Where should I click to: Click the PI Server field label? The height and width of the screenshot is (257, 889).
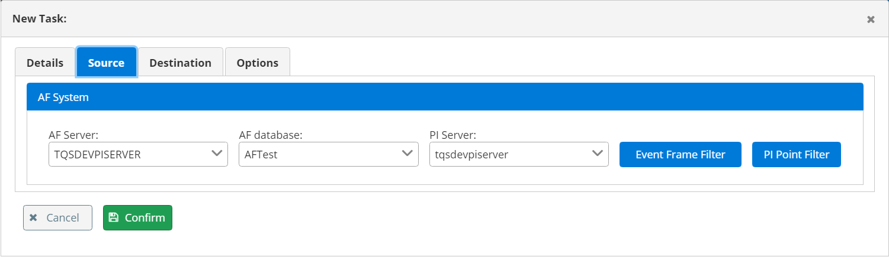point(451,135)
